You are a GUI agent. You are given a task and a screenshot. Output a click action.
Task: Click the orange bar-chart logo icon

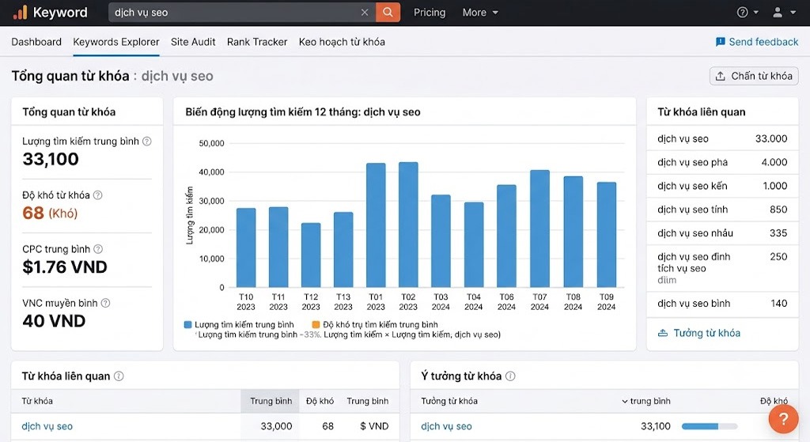[20, 13]
